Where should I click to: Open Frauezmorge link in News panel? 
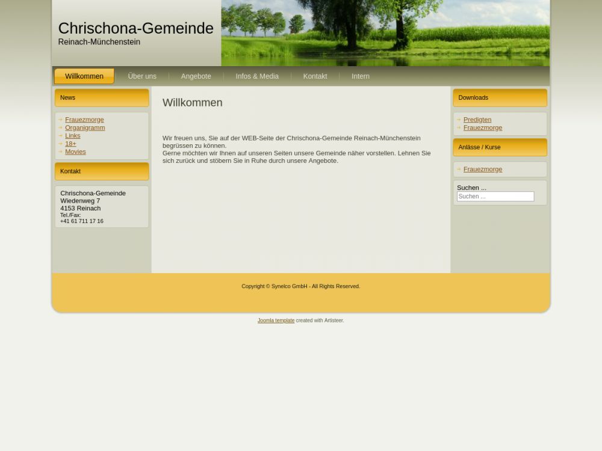click(x=84, y=120)
